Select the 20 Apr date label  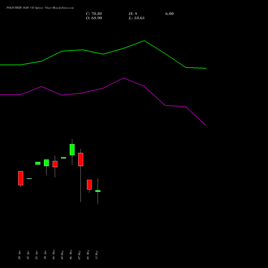click(x=19, y=255)
